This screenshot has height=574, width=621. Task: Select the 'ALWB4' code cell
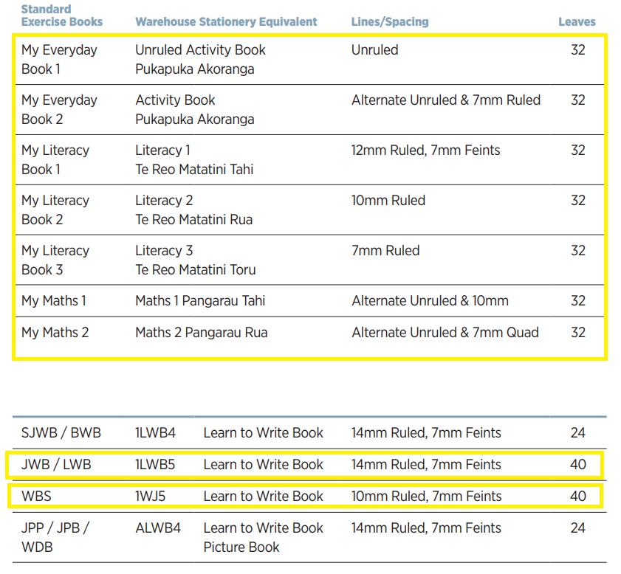[x=158, y=528]
